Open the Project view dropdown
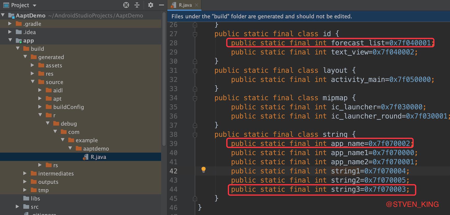Viewport: 450px width, 215px height. pyautogui.click(x=35, y=5)
